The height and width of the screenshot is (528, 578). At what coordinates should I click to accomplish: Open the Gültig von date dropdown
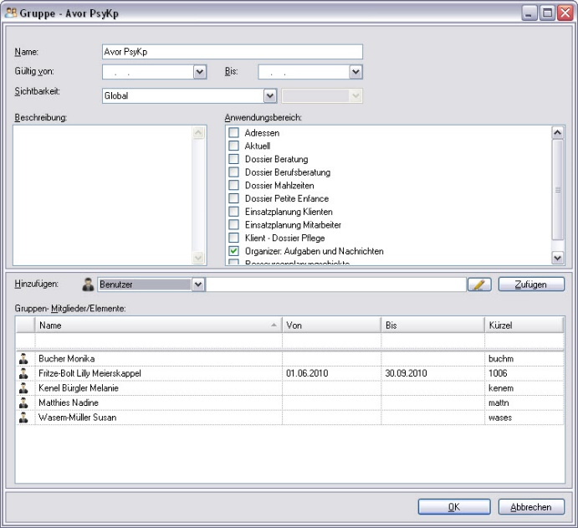(x=200, y=73)
